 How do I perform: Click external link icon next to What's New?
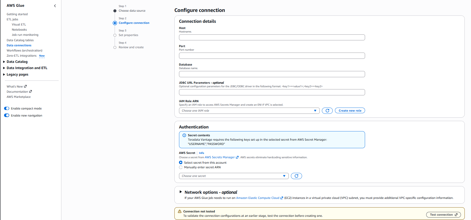point(26,86)
